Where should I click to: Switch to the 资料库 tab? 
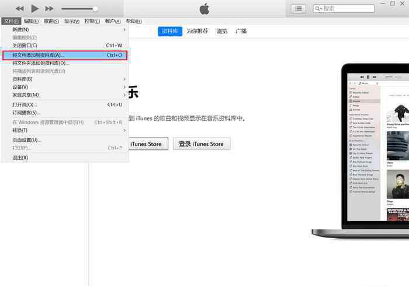point(170,32)
